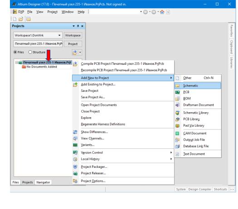
Task: Switch to the Navigator tab
Action: [x=43, y=182]
